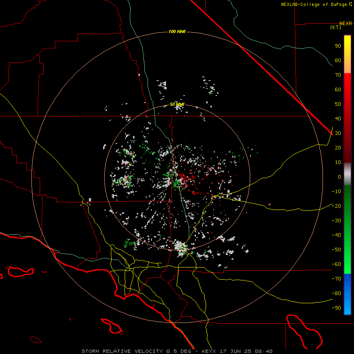354x354 pixels.
Task: Click the 40 value on velocity scale
Action: pyautogui.click(x=338, y=119)
